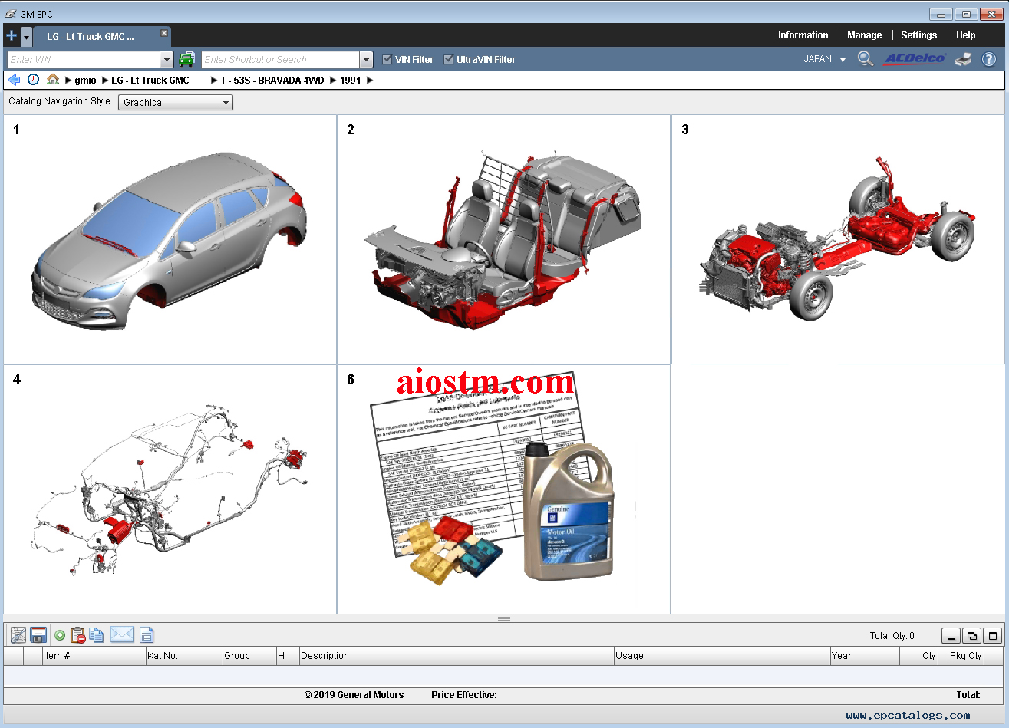Maximize the parts list panel

click(x=993, y=635)
